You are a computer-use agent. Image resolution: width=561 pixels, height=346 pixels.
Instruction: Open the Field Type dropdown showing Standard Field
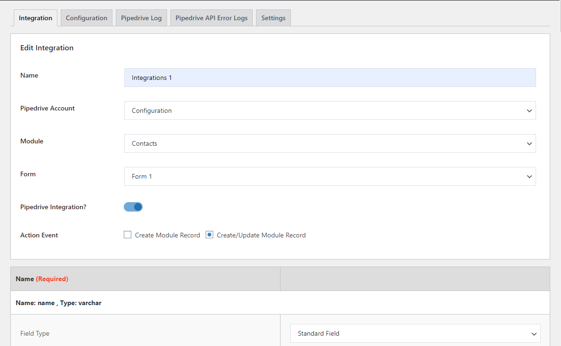[x=416, y=333]
